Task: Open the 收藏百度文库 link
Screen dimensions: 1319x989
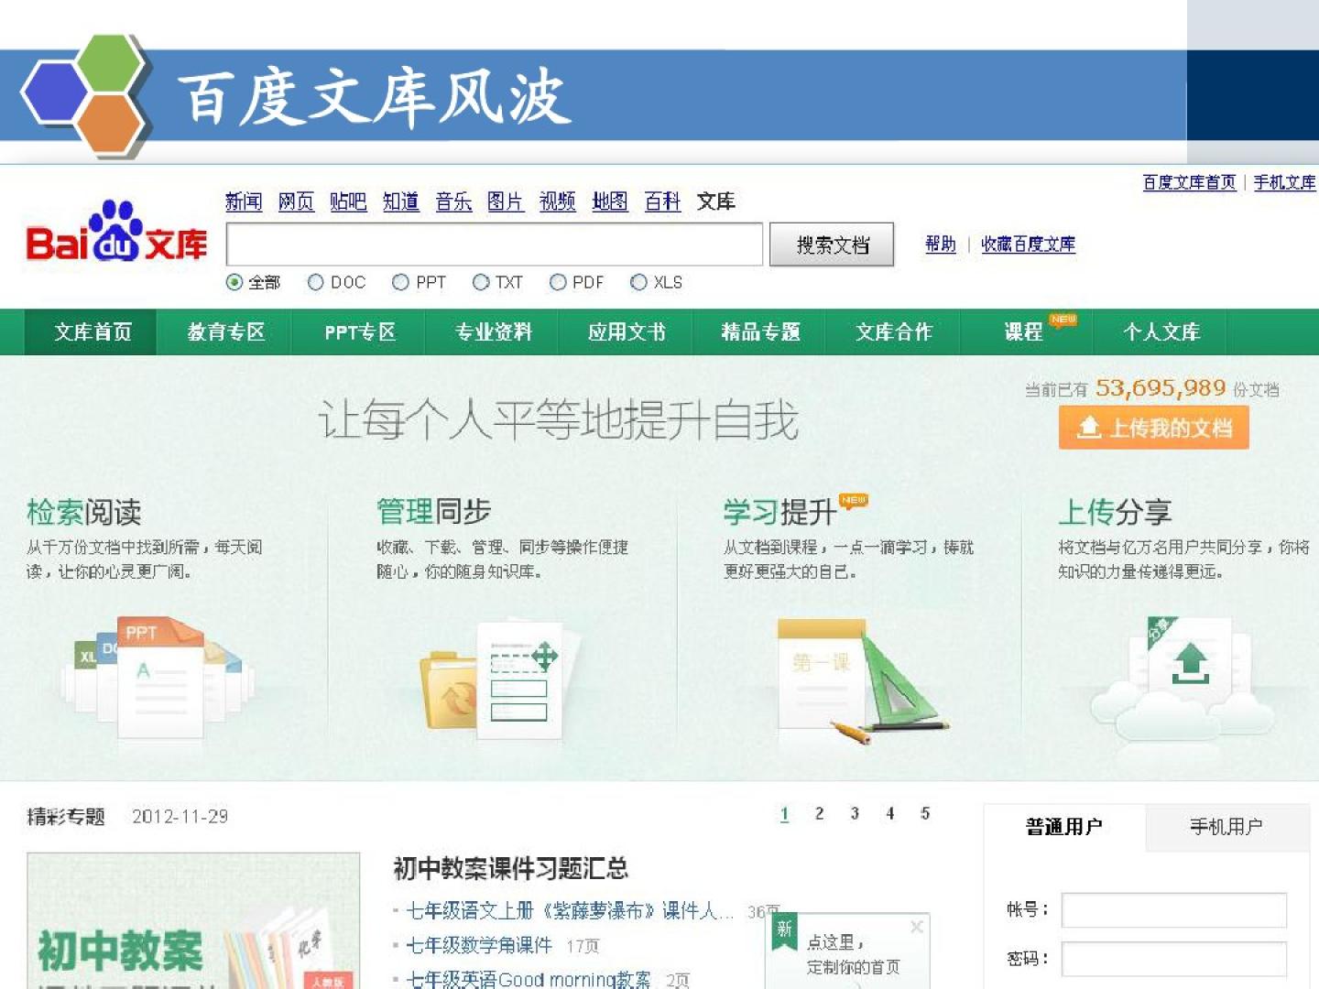Action: tap(1028, 245)
